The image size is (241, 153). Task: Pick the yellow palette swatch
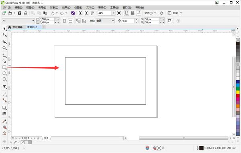coord(238,92)
